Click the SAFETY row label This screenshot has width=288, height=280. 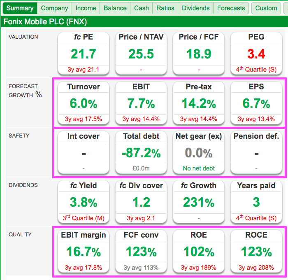[x=19, y=136]
